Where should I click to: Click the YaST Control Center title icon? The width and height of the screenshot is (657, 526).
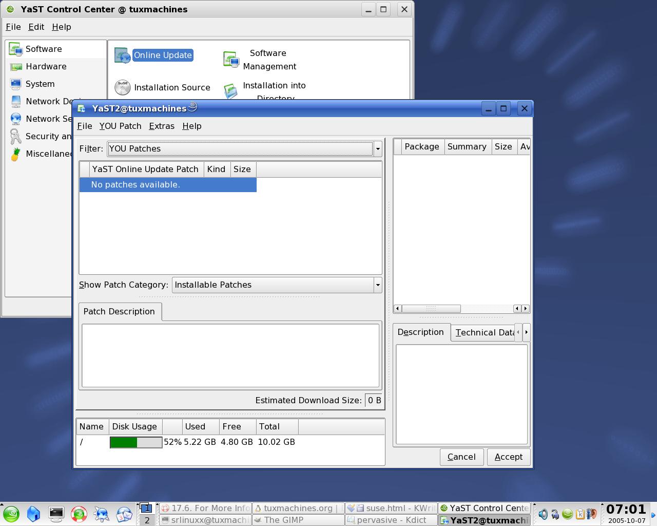(10, 9)
